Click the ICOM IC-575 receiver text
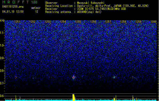Viewport: 159px width, 101px height. pos(101,9)
